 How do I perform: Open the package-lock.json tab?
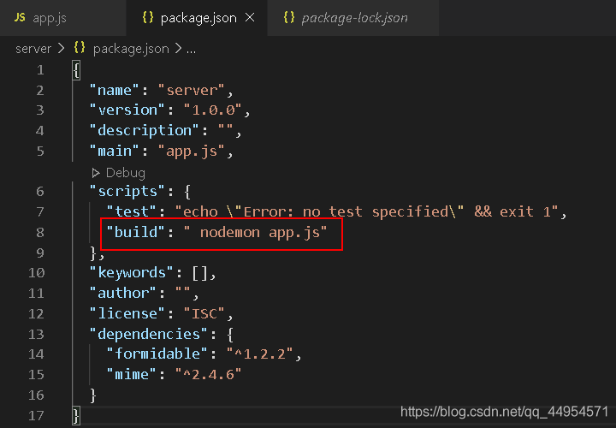point(352,18)
